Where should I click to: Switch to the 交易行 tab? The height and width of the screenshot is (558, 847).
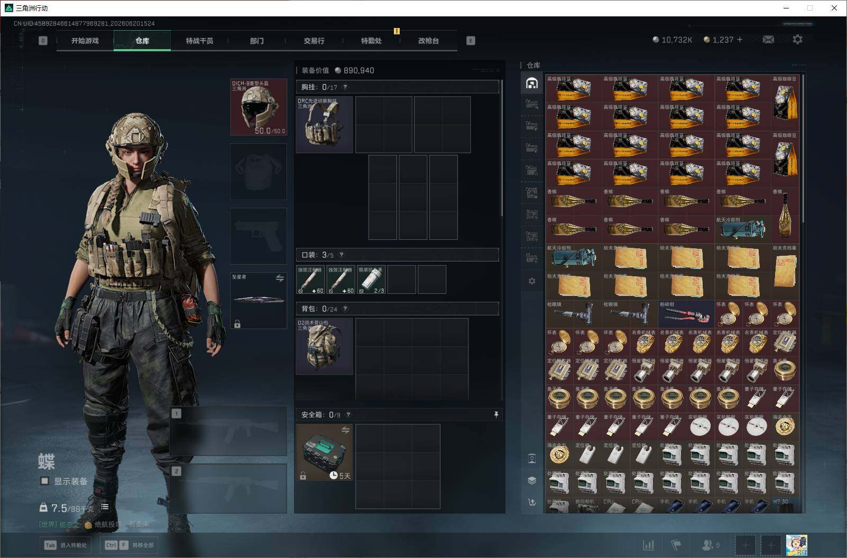[314, 41]
